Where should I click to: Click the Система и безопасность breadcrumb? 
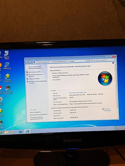pos(59,61)
